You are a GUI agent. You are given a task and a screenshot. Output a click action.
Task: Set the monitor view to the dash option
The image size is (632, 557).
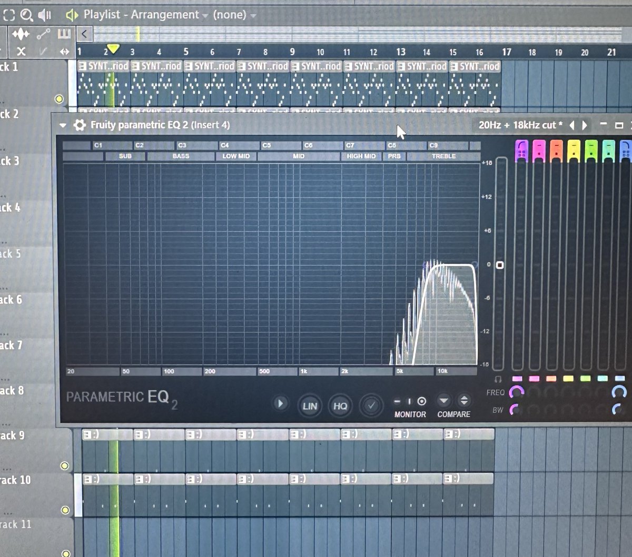click(398, 401)
